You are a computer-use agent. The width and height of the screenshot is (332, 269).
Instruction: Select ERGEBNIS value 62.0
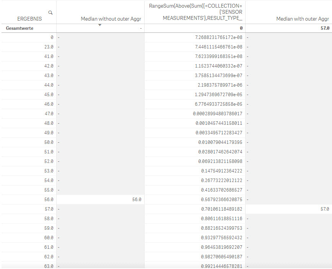49,257
